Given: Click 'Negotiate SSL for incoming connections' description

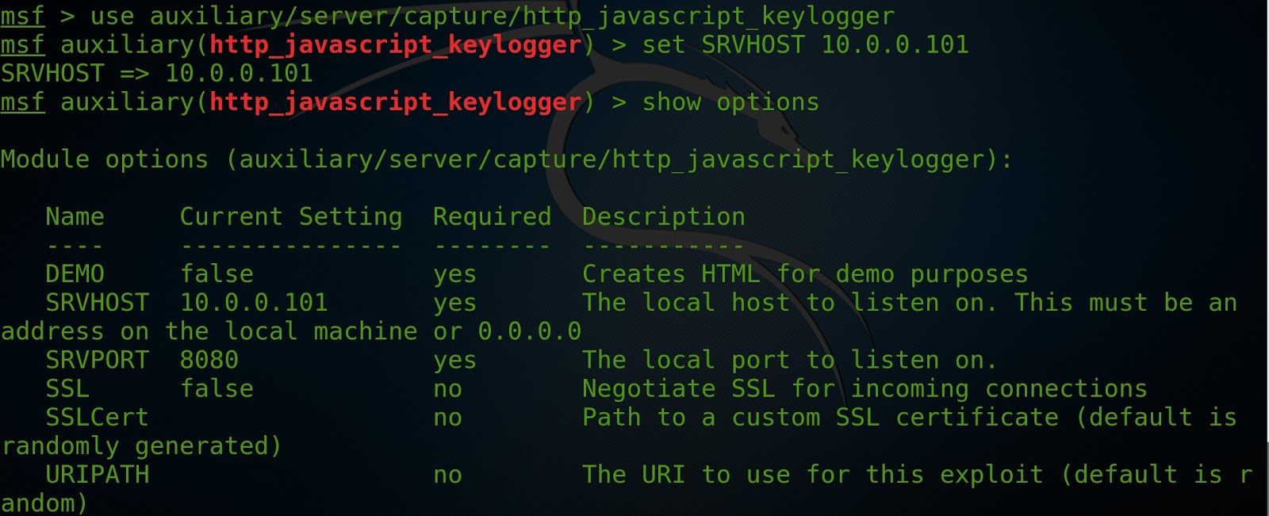Looking at the screenshot, I should click(x=865, y=388).
